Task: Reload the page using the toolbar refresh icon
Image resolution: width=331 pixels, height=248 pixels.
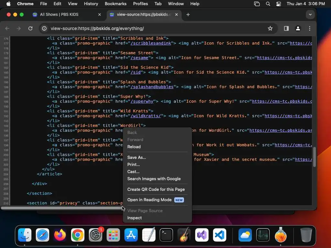Action: [x=30, y=28]
